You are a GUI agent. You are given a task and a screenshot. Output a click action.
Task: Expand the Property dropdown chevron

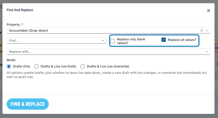pos(207,31)
